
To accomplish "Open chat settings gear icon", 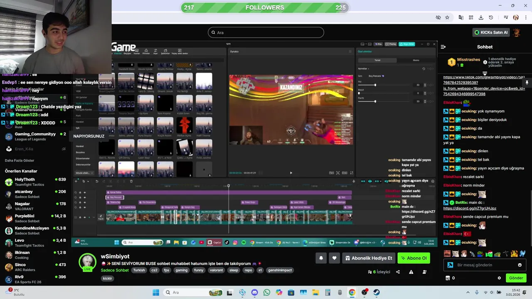I will (499, 278).
